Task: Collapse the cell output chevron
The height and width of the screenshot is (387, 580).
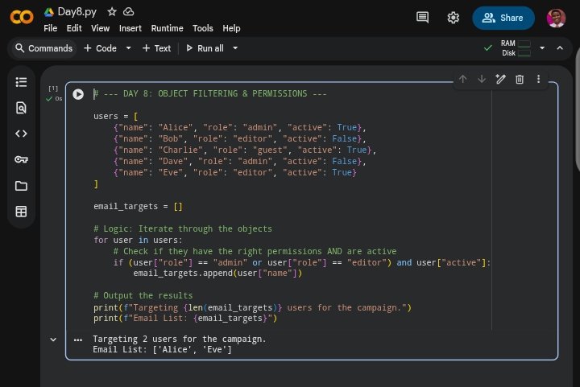Action: click(x=53, y=340)
